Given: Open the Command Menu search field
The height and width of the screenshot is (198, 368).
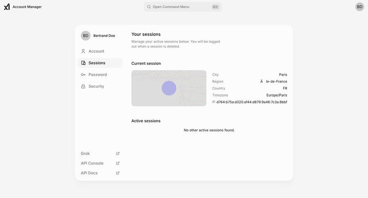Looking at the screenshot, I should pyautogui.click(x=183, y=7).
